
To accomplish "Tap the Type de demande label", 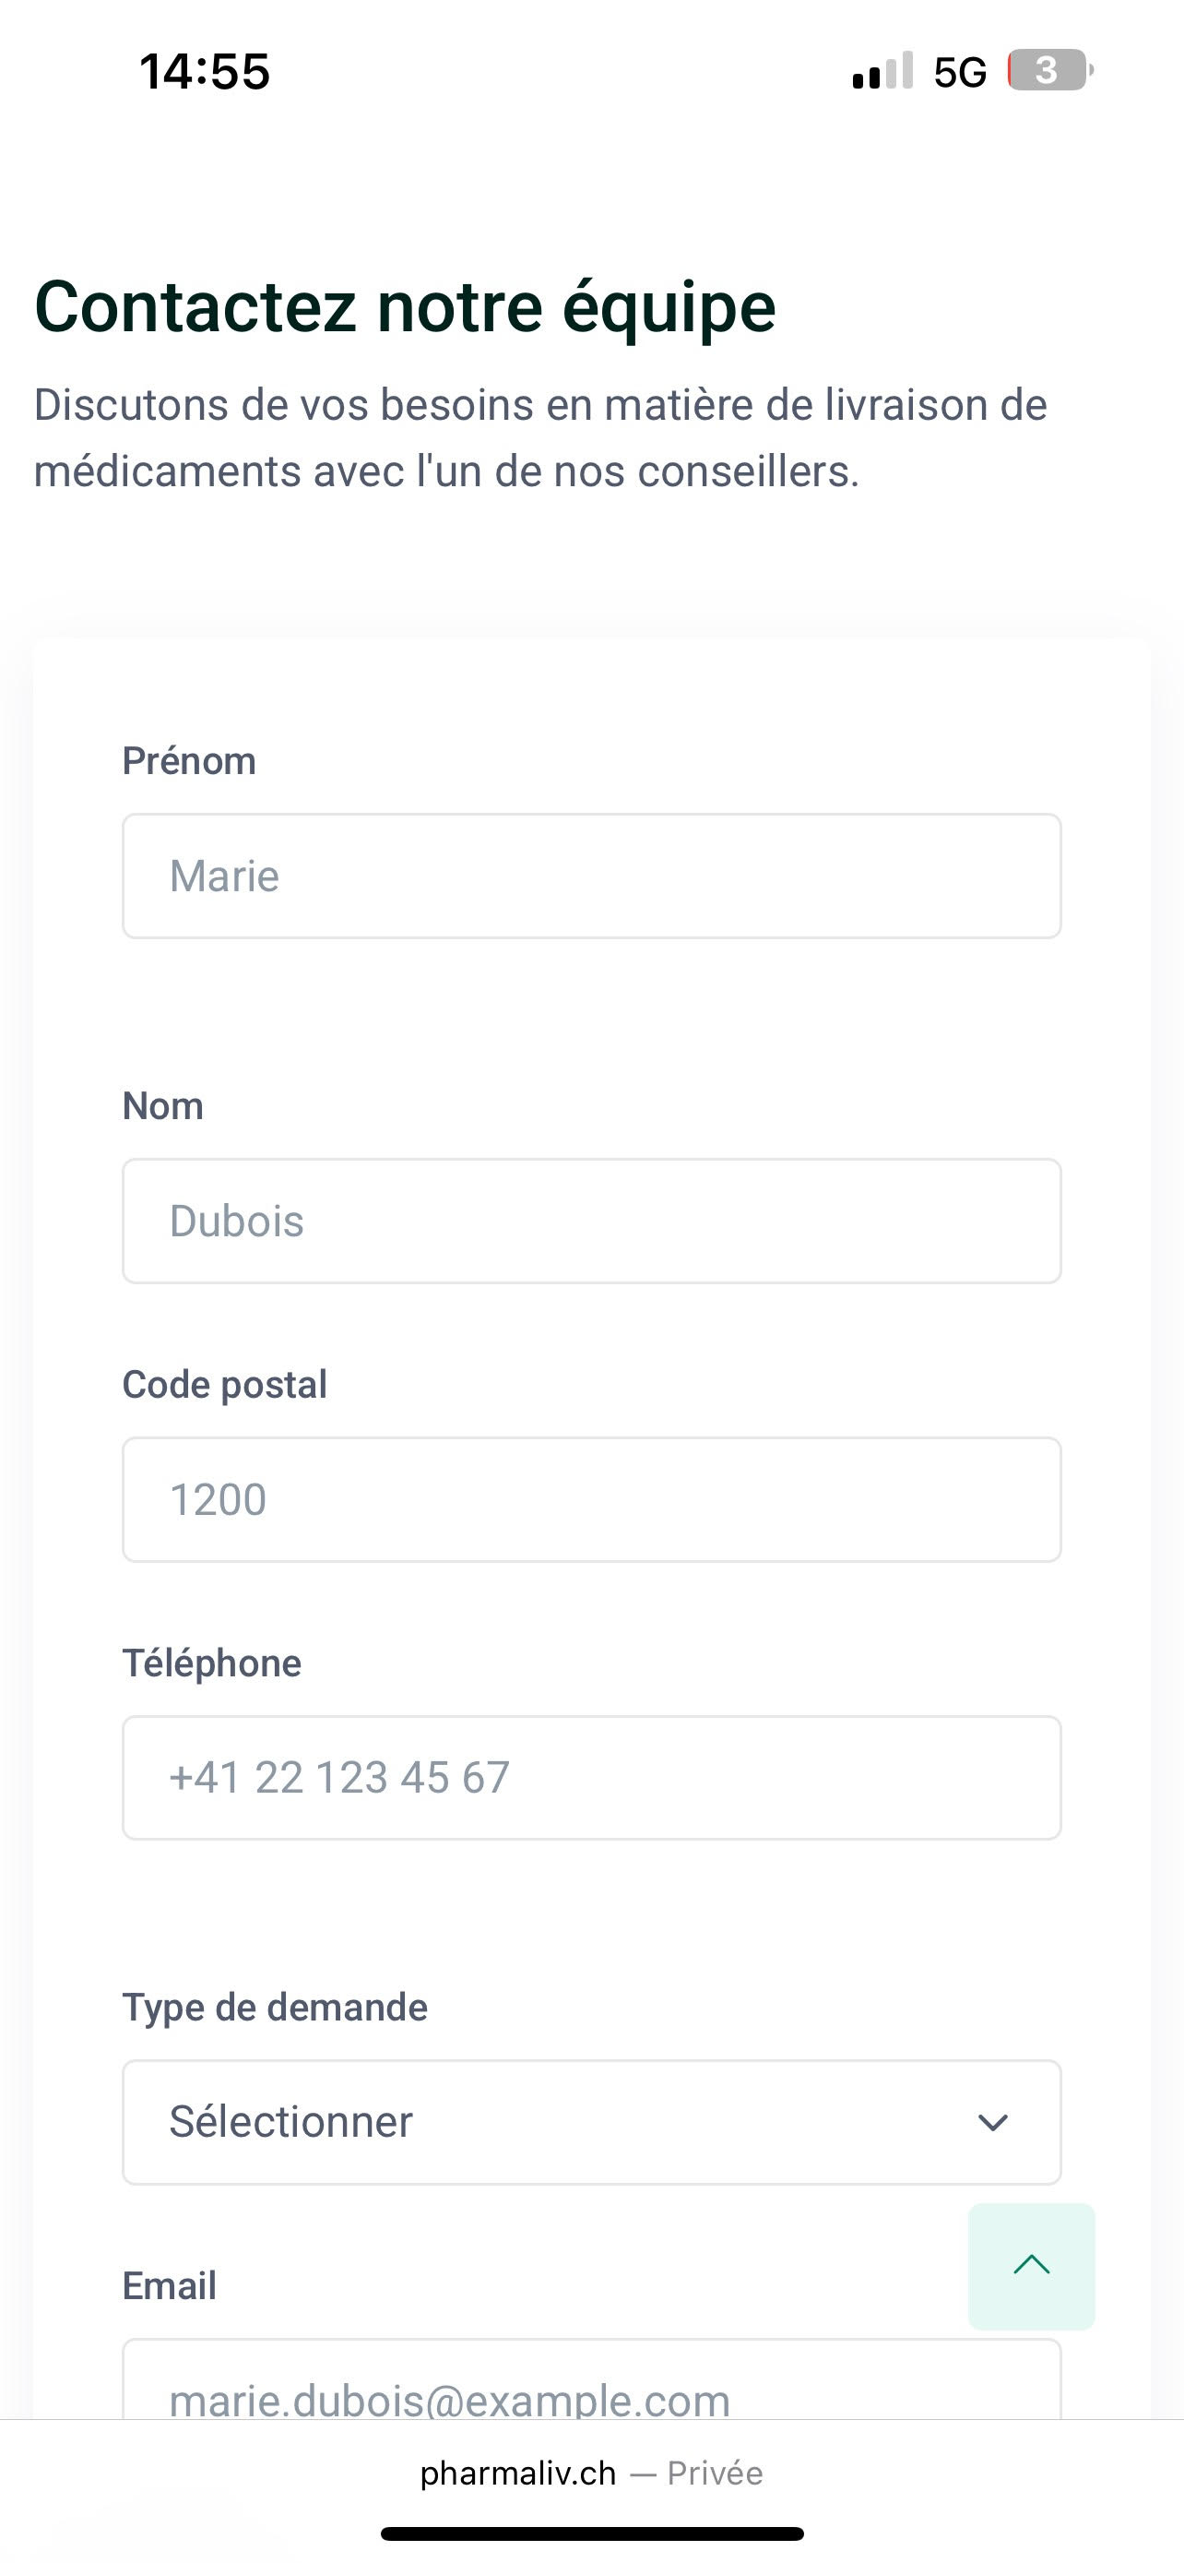I will coord(275,2008).
